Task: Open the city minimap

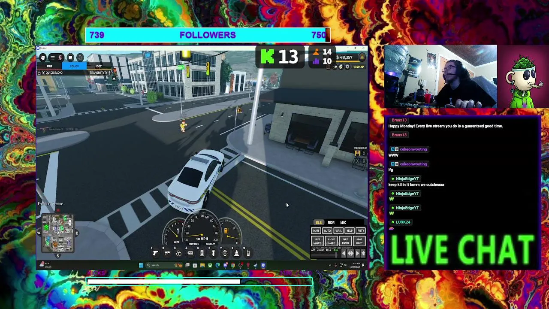Action: [57, 233]
